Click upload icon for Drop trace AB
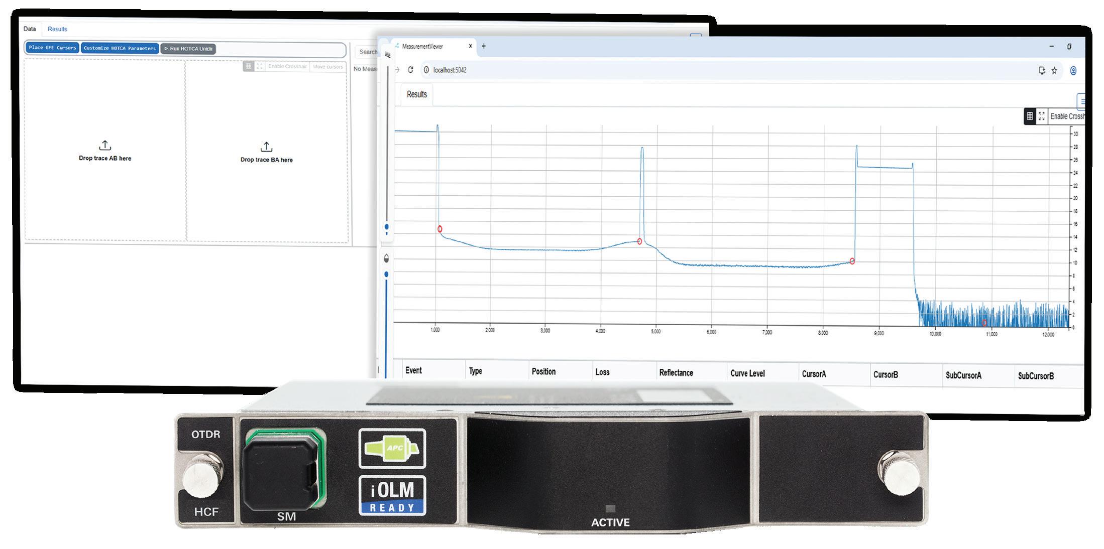Screen dimensions: 1104x549 point(104,146)
